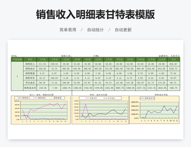The height and width of the screenshot is (147, 191).
Task: Click the title 销售收入明细表甘特表模版
Action: pos(95,14)
